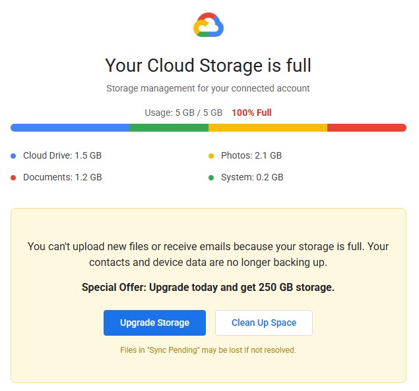Viewport: 419px width, 391px height.
Task: Click the "Usage: 5 GB / 5 GB" text
Action: pyautogui.click(x=184, y=113)
